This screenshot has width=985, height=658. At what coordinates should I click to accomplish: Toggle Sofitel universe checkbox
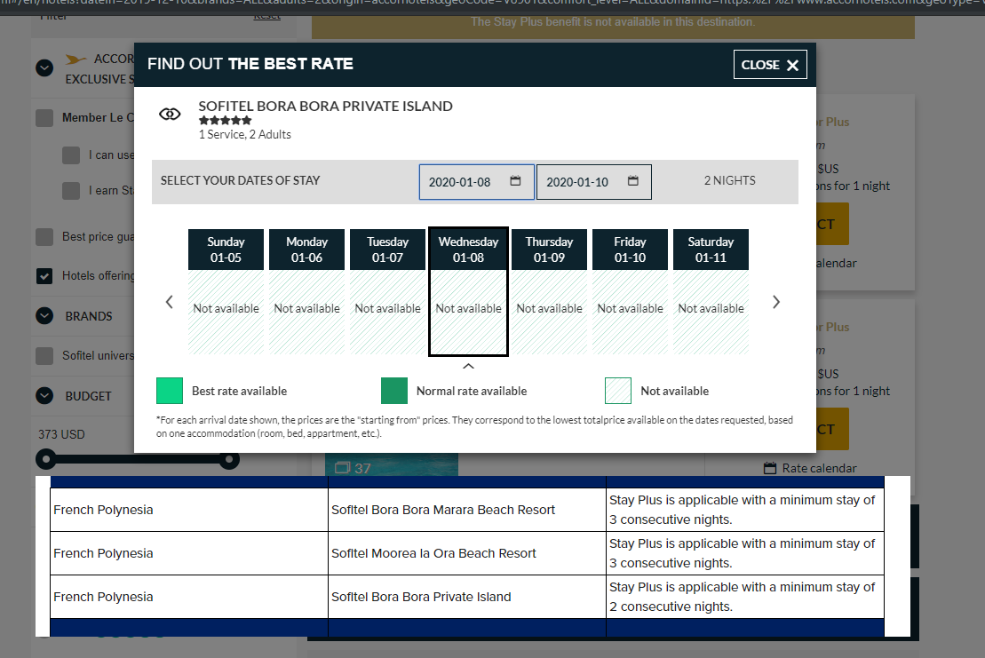click(44, 356)
